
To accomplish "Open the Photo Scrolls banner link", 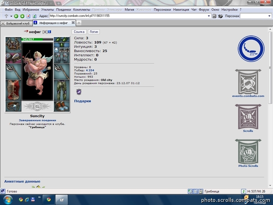I will (248, 153).
